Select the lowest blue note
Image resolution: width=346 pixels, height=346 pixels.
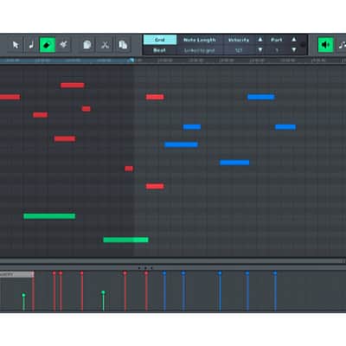[x=234, y=163]
